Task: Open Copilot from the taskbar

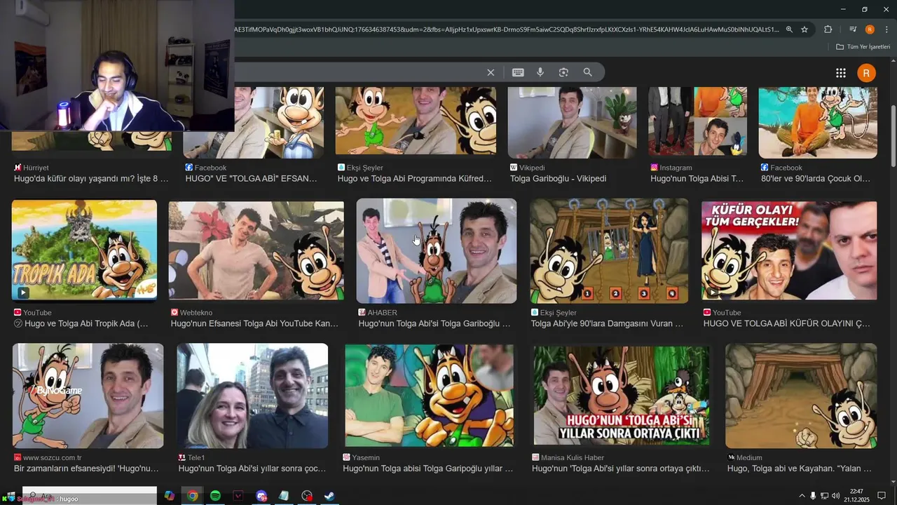Action: pyautogui.click(x=170, y=496)
